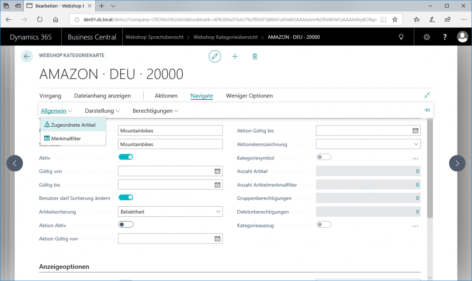Viewport: 472px width, 281px height.
Task: Toggle the Aktiv switch
Action: (126, 157)
